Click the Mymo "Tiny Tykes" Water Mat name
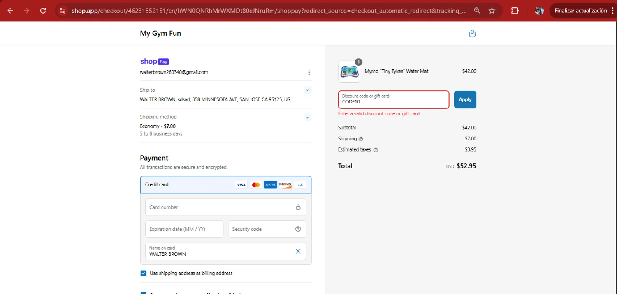The width and height of the screenshot is (617, 294). click(397, 71)
